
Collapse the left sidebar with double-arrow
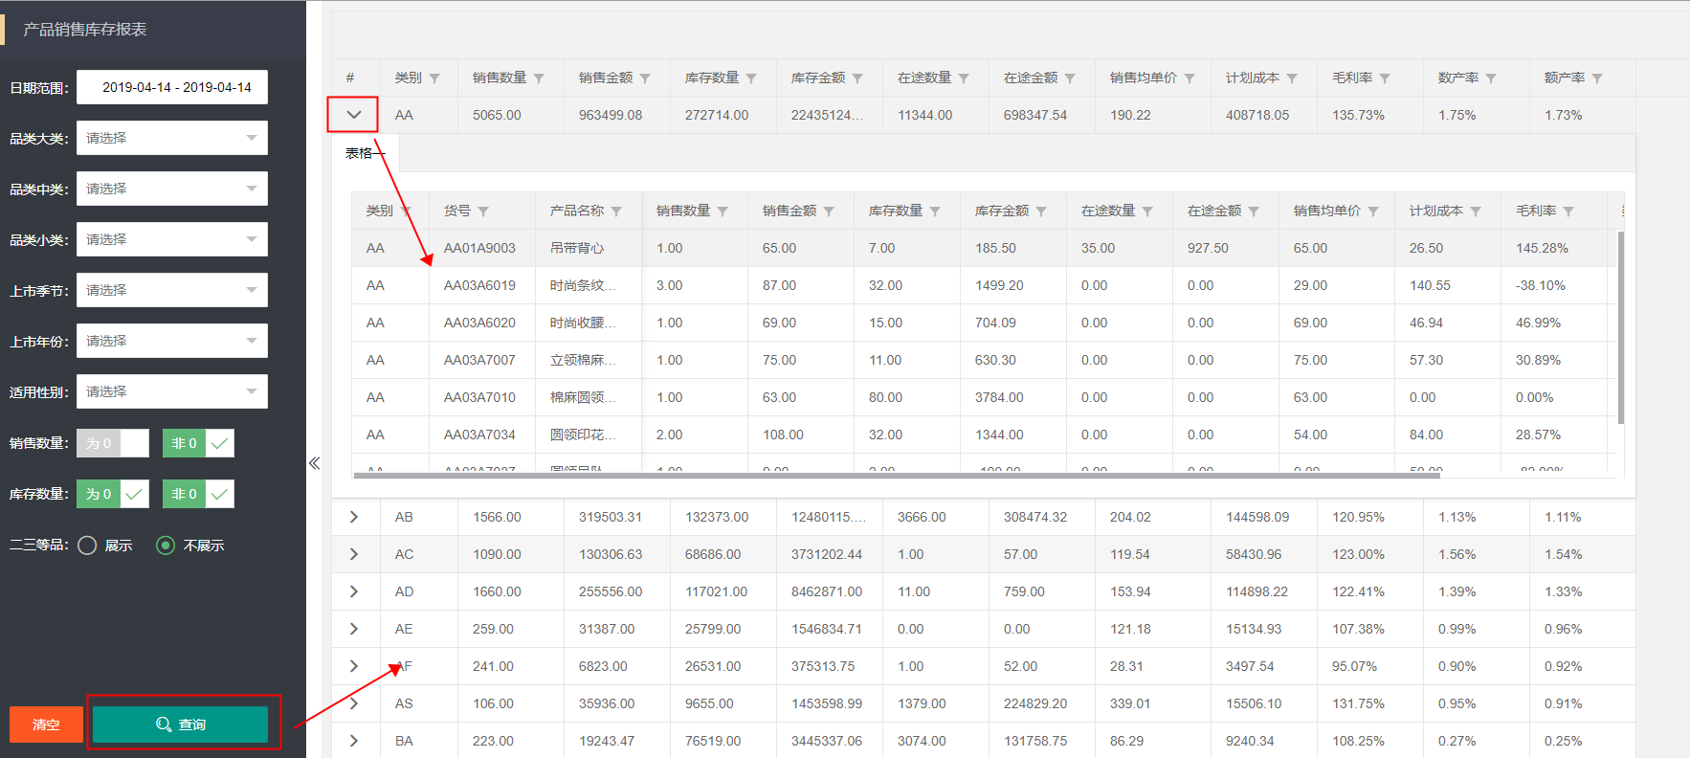click(x=314, y=463)
